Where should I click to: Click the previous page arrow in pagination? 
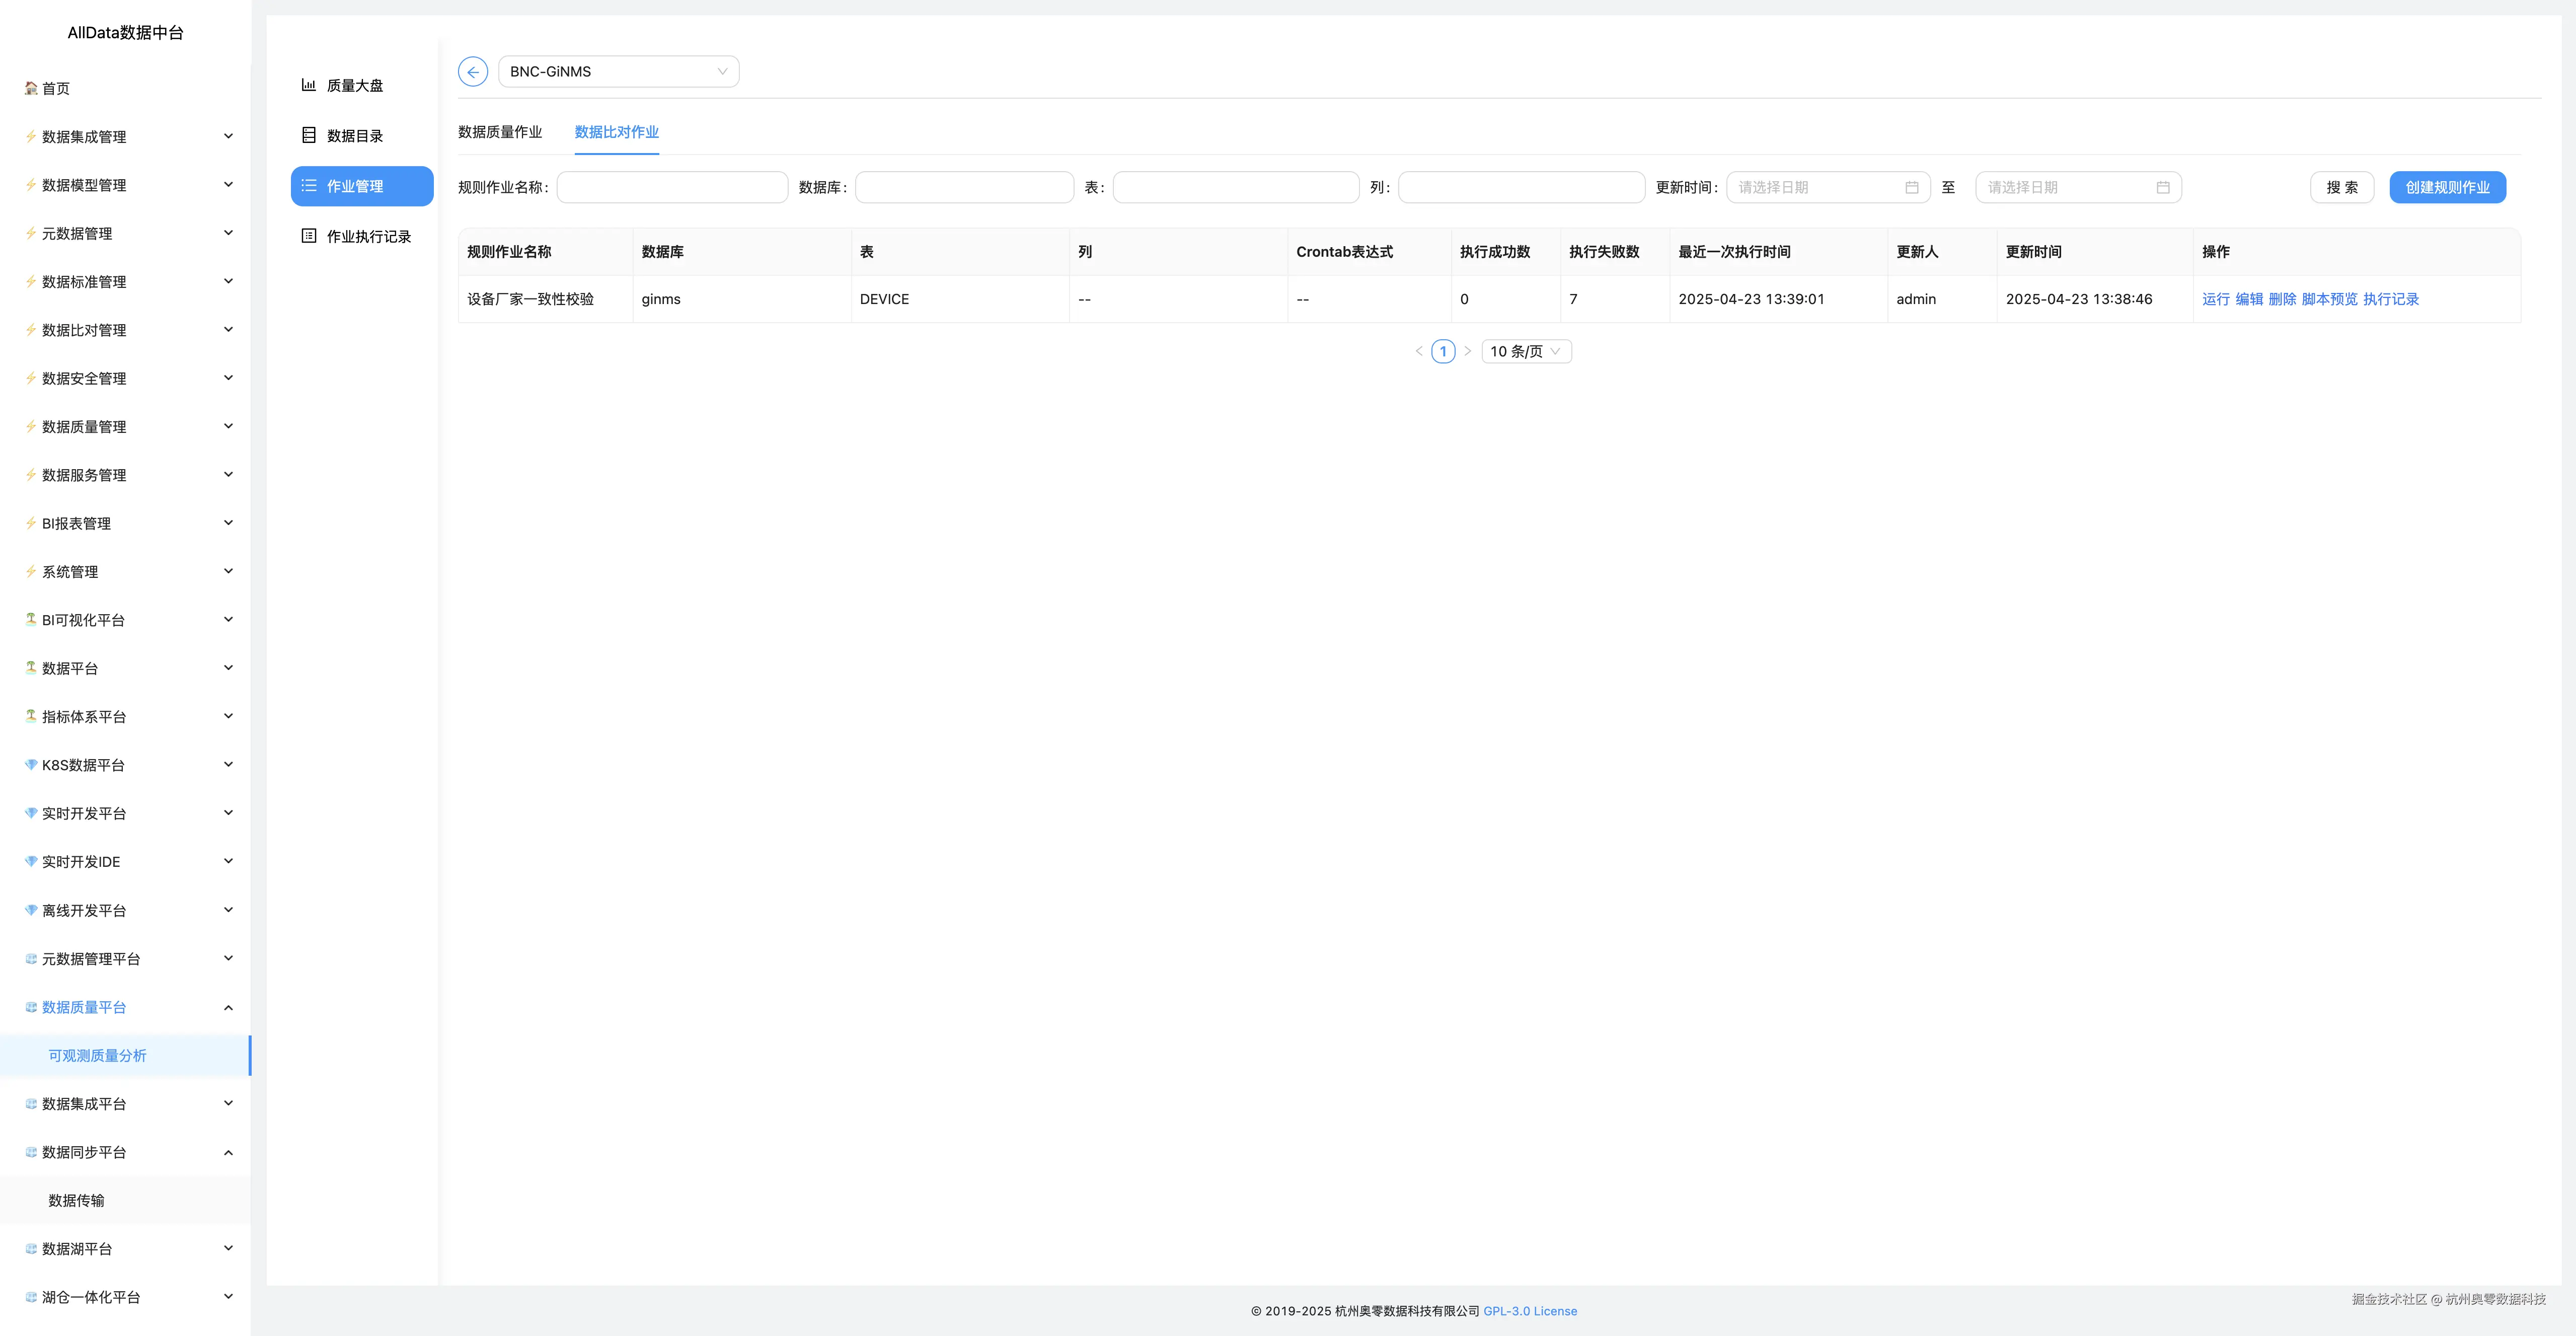1418,351
